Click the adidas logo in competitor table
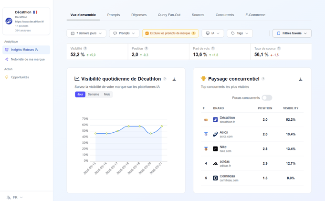This screenshot has width=325, height=201. click(x=215, y=163)
